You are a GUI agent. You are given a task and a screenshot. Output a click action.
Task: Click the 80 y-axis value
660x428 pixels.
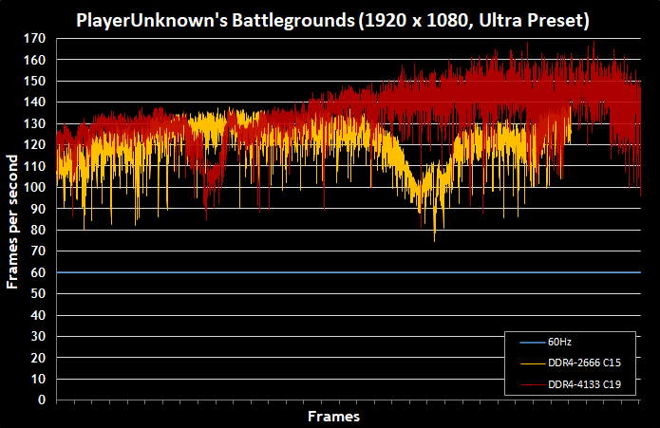point(38,230)
